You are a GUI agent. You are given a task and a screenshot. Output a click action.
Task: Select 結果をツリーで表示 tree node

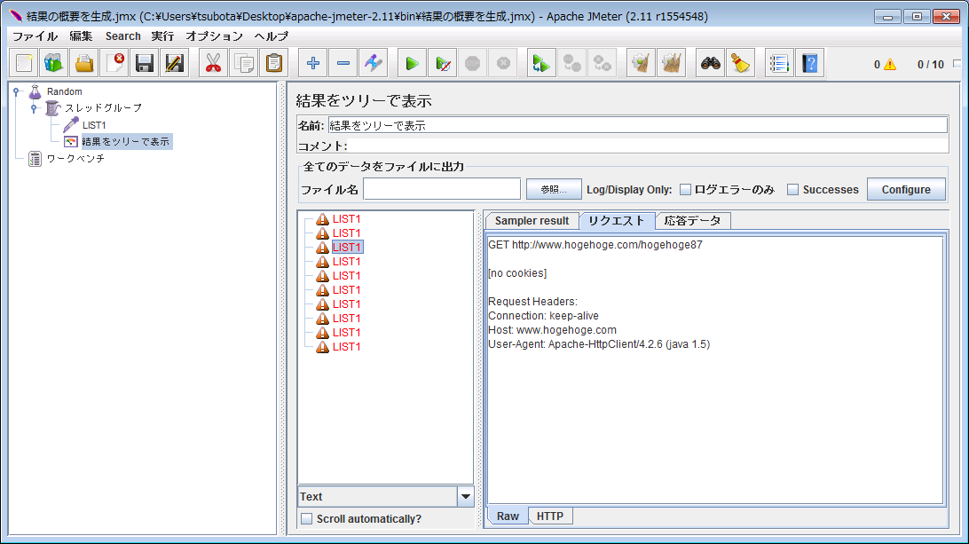(x=125, y=142)
